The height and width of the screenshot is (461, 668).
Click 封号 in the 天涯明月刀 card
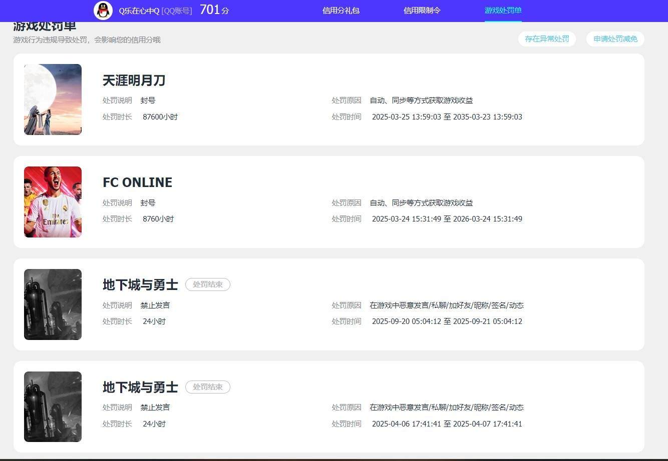[x=148, y=100]
